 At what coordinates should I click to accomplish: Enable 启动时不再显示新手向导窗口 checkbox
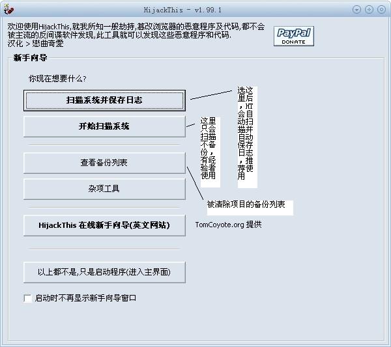[x=27, y=298]
